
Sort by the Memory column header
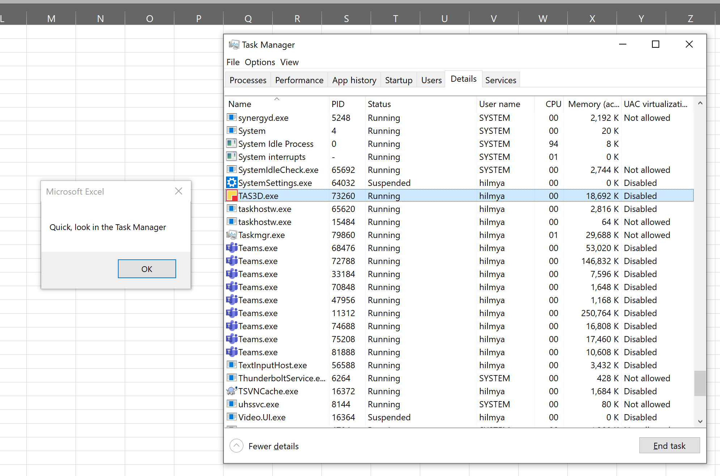click(x=593, y=104)
